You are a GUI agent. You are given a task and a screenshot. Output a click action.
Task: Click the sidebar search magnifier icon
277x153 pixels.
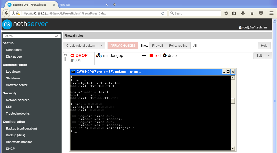point(56,36)
